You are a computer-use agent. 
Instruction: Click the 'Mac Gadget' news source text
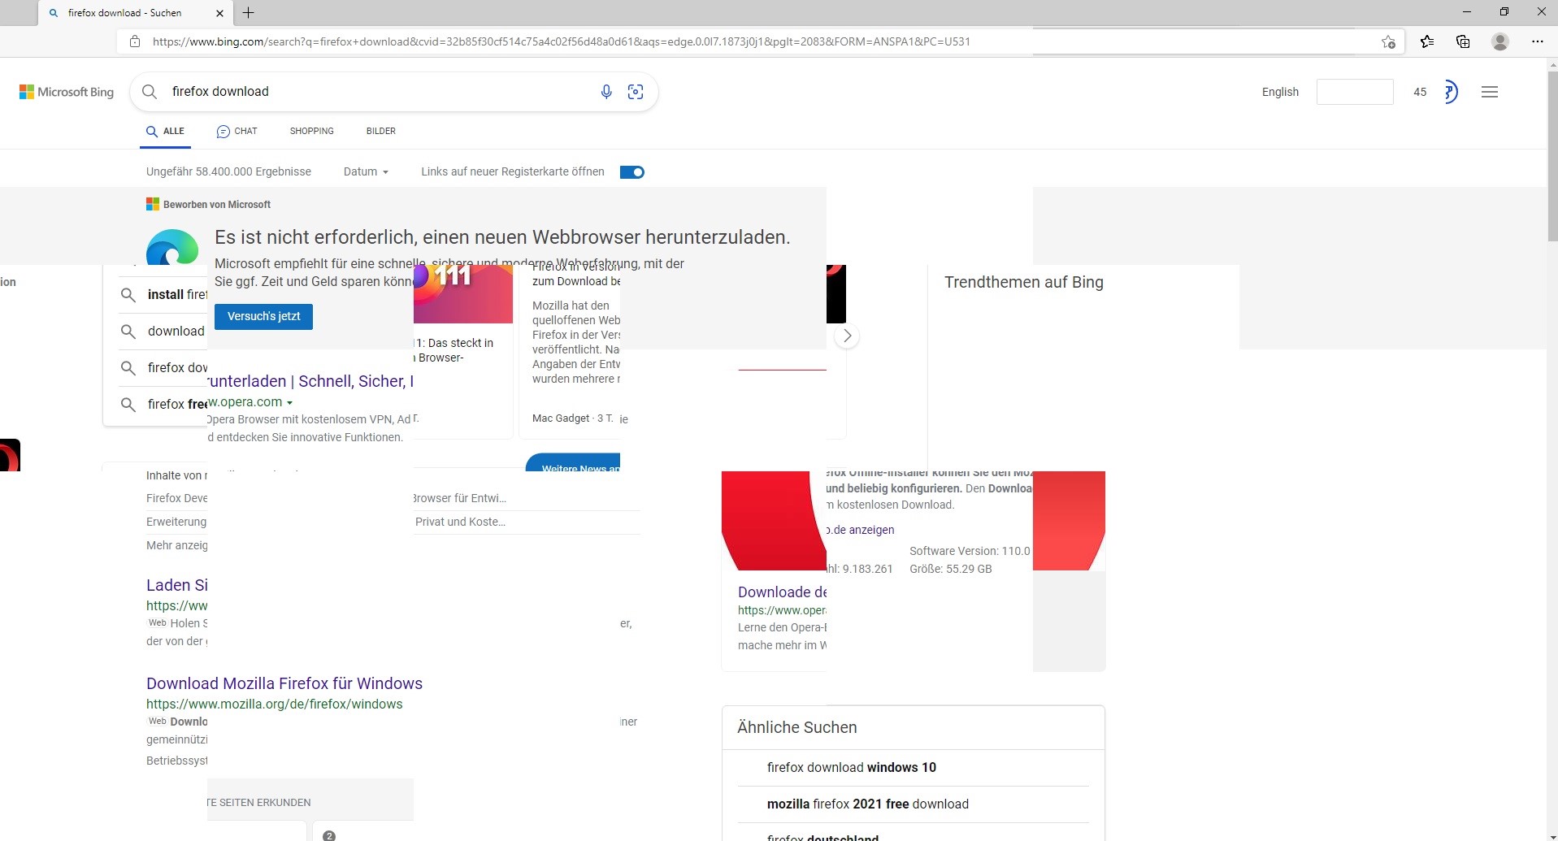[x=561, y=418]
